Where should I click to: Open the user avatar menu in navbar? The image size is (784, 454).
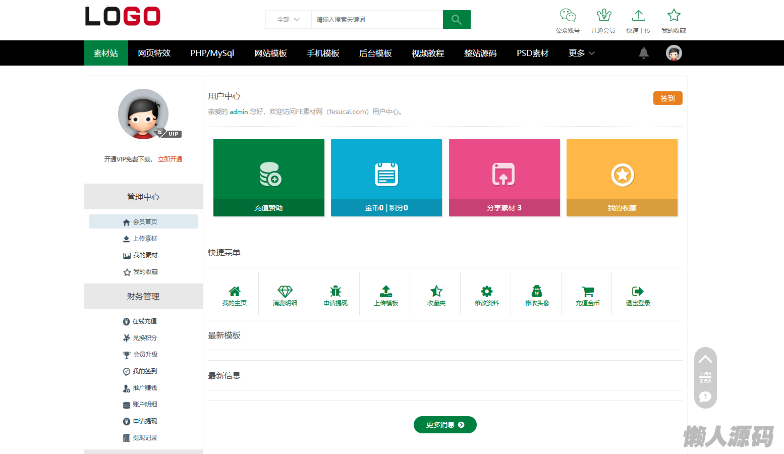[674, 53]
